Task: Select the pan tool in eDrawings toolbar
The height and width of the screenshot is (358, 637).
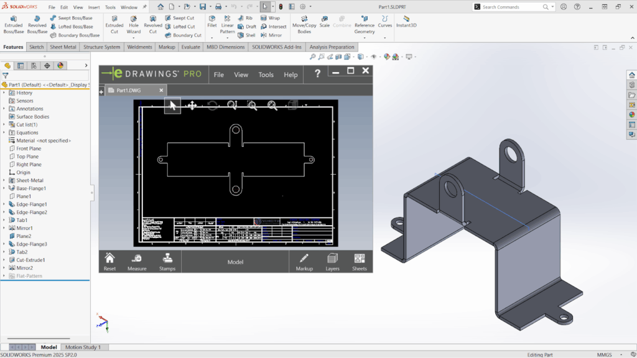Action: point(192,106)
